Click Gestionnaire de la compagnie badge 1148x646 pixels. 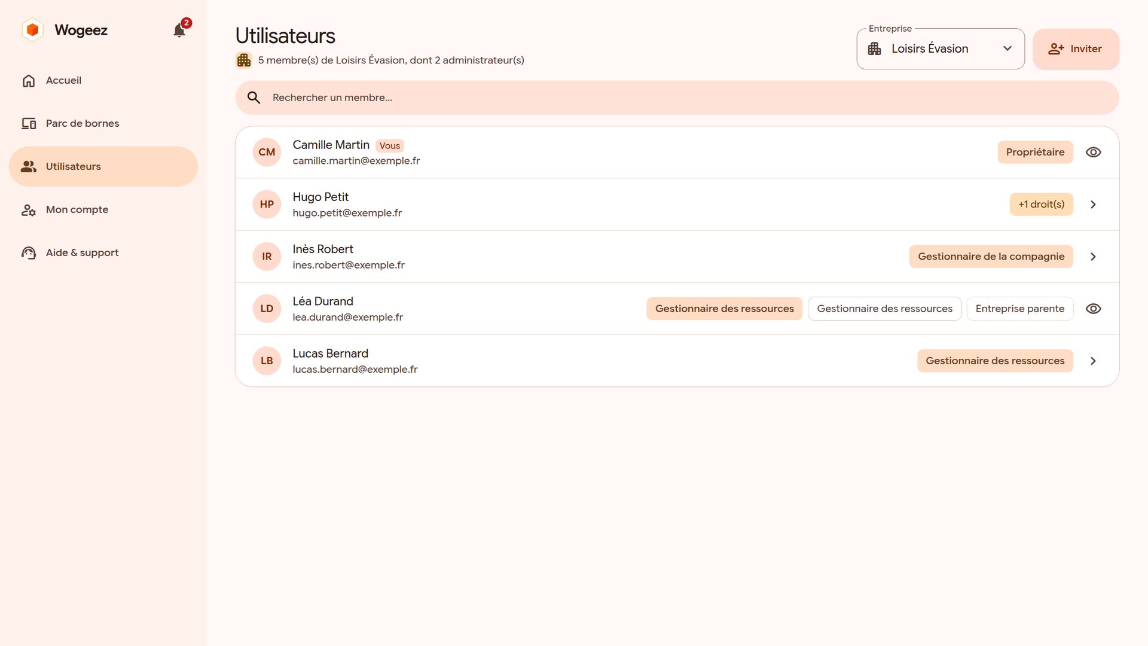(x=991, y=257)
